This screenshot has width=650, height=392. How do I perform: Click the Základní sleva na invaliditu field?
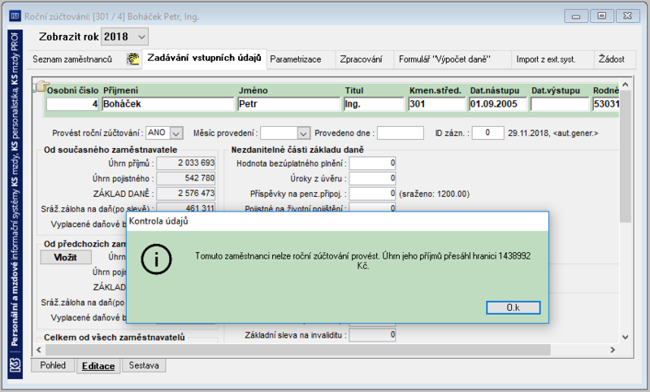tap(372, 335)
